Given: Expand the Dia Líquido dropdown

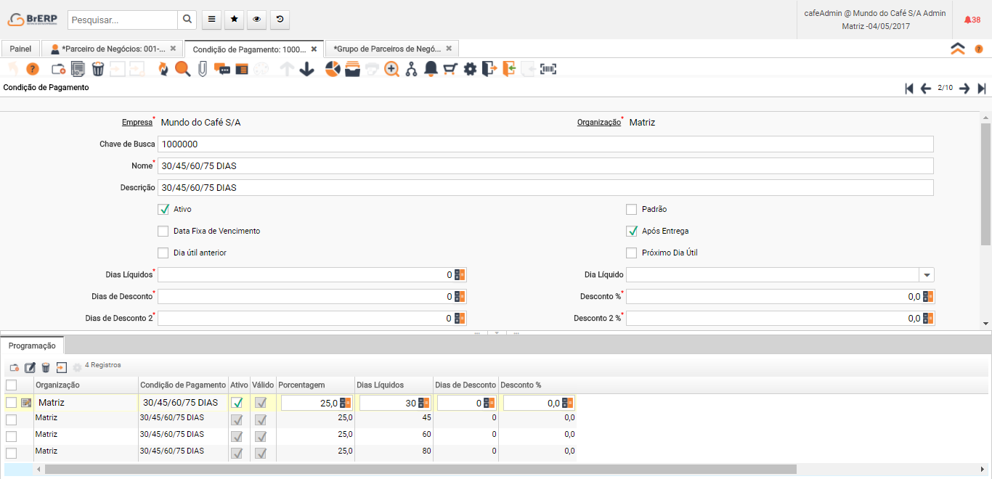Looking at the screenshot, I should pos(927,275).
